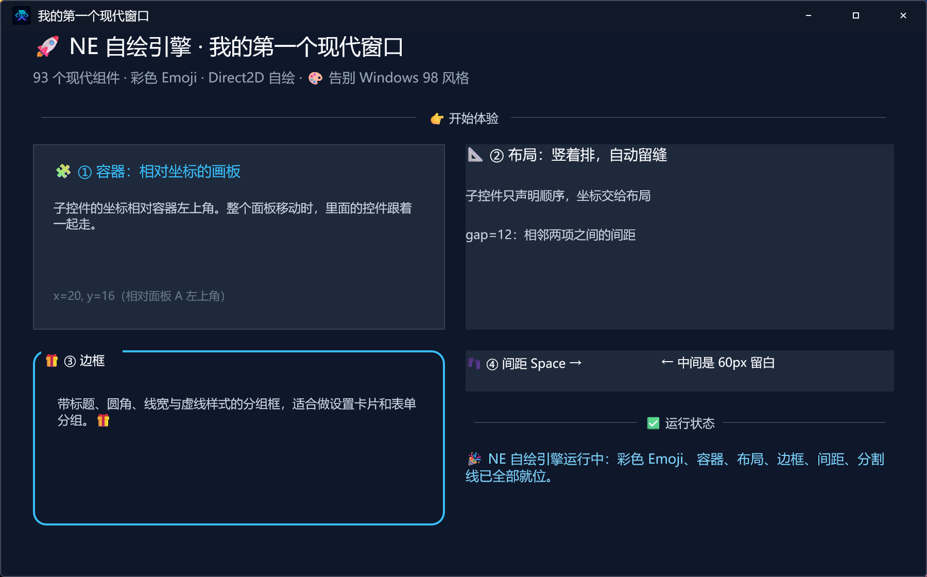The width and height of the screenshot is (927, 577).
Task: Click the heading ② 布局：竖着排，自动留缝
Action: click(578, 155)
